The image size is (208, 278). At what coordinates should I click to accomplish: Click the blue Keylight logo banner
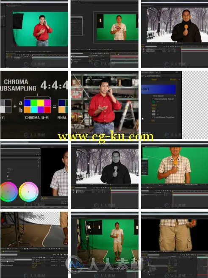coord(158,89)
